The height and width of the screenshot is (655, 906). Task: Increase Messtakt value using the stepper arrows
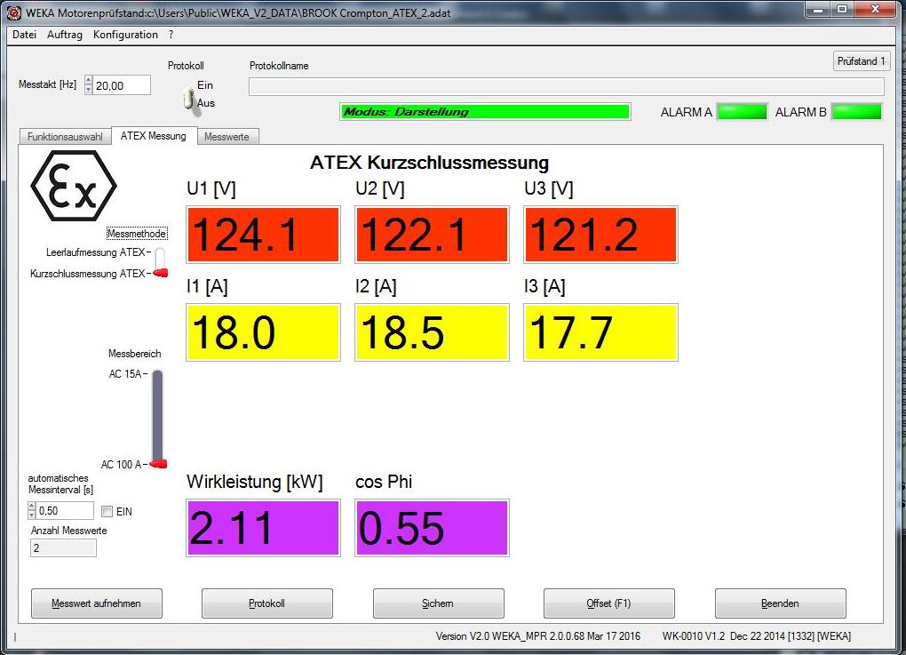88,81
